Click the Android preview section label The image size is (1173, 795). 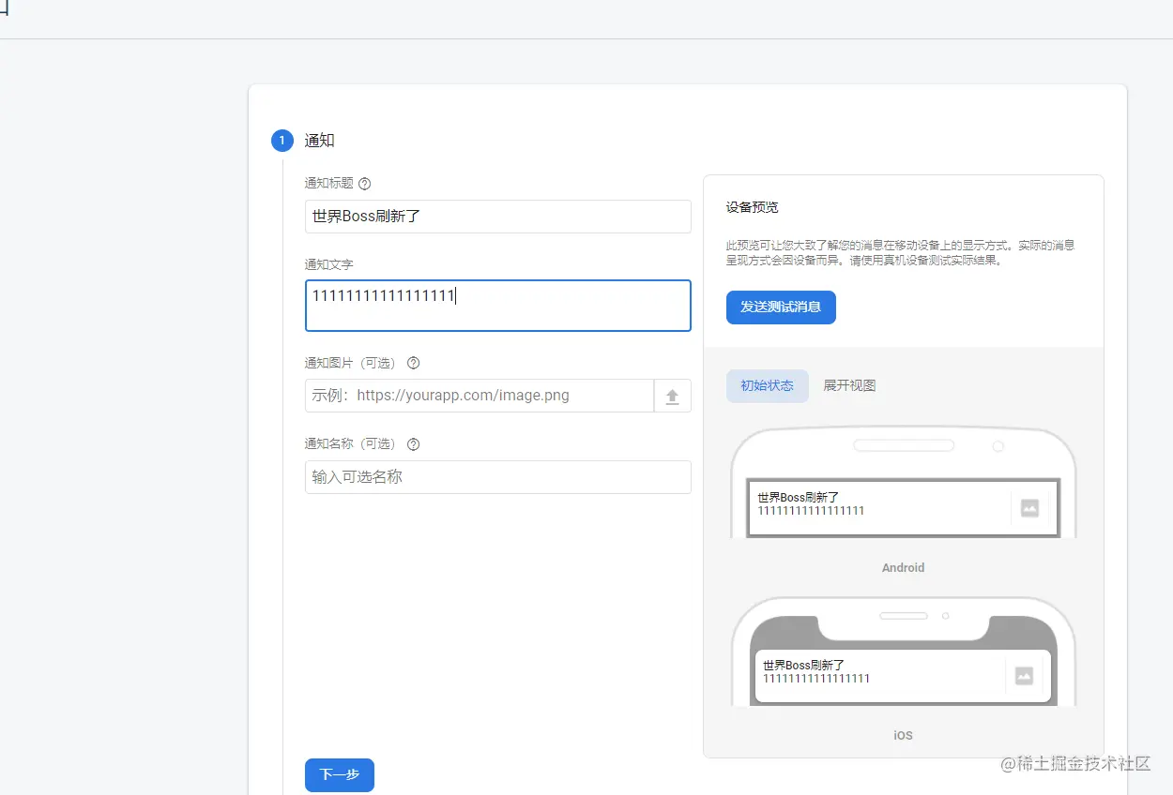pos(902,567)
